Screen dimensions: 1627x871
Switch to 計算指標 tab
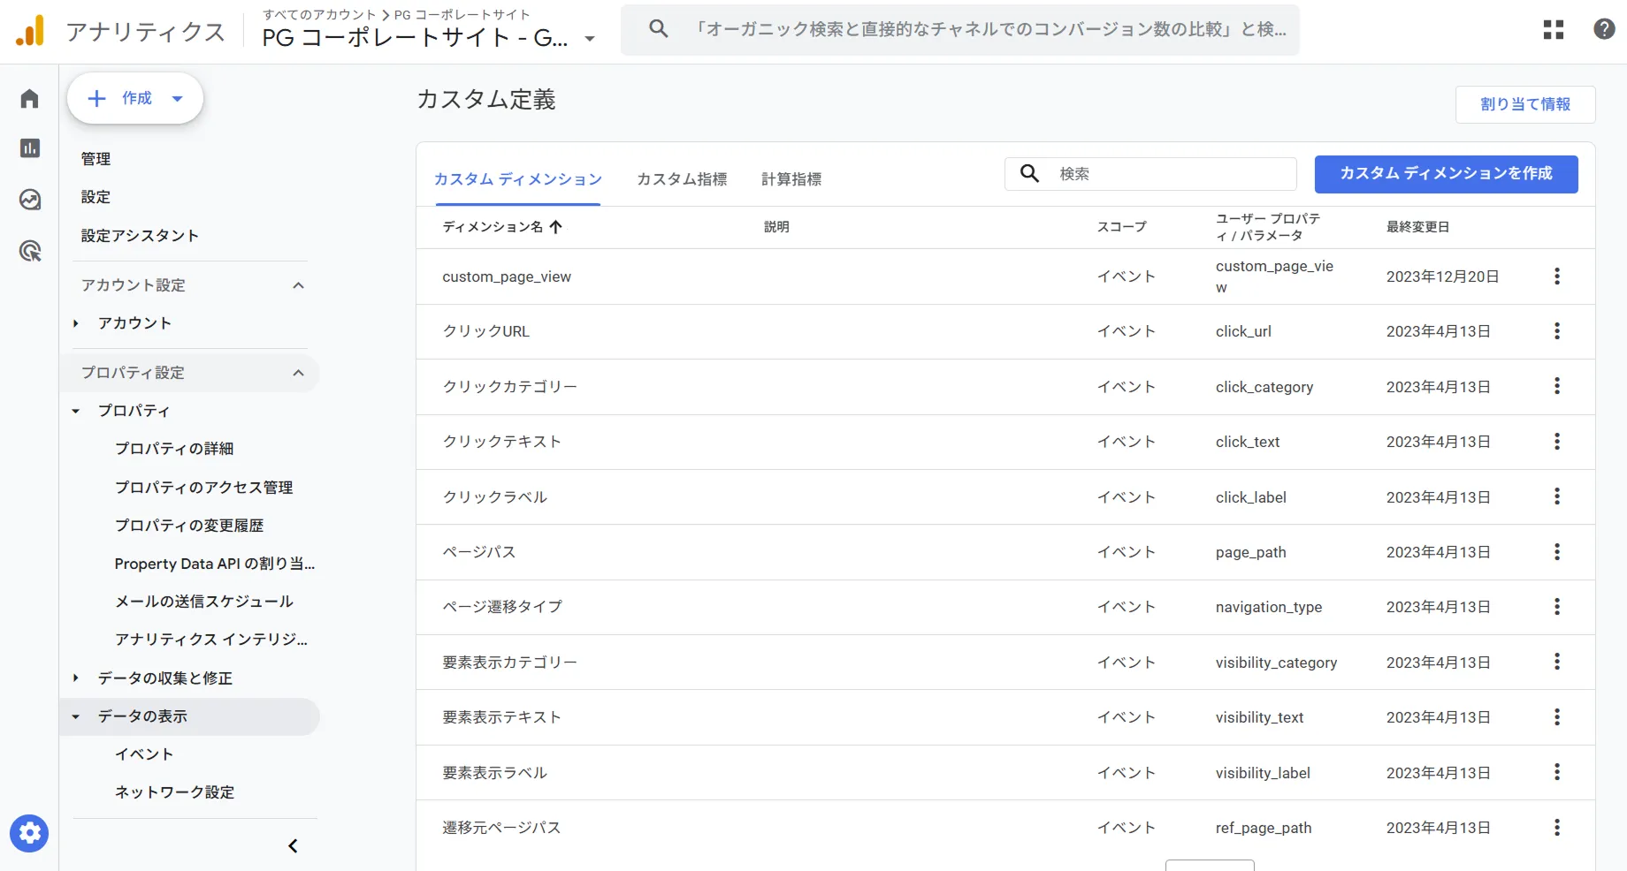[x=791, y=179]
